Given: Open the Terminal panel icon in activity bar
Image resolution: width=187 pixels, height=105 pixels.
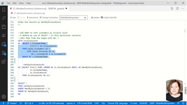Looking at the screenshot, I should point(4,36).
